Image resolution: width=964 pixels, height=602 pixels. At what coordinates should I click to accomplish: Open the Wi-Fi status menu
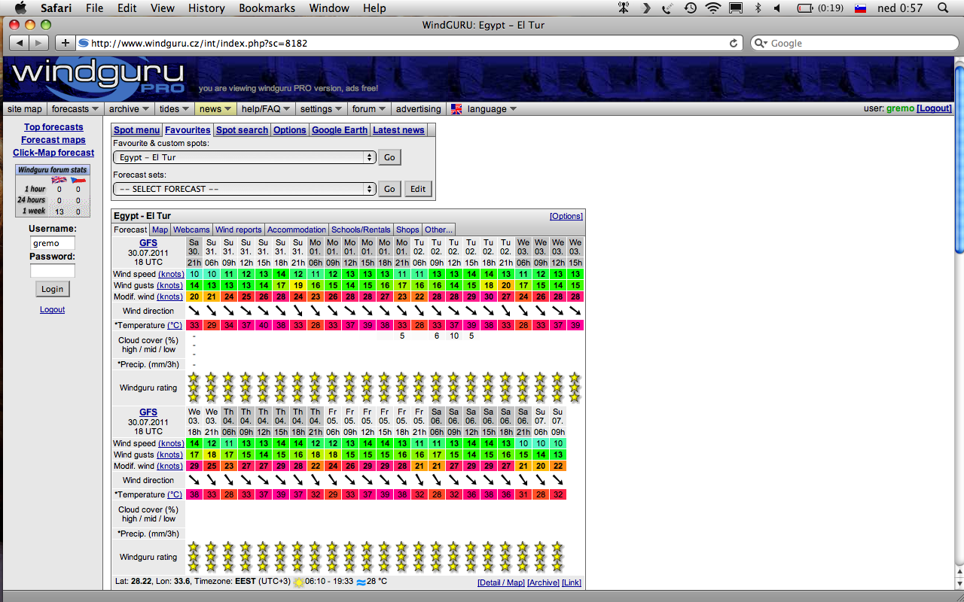(x=712, y=8)
